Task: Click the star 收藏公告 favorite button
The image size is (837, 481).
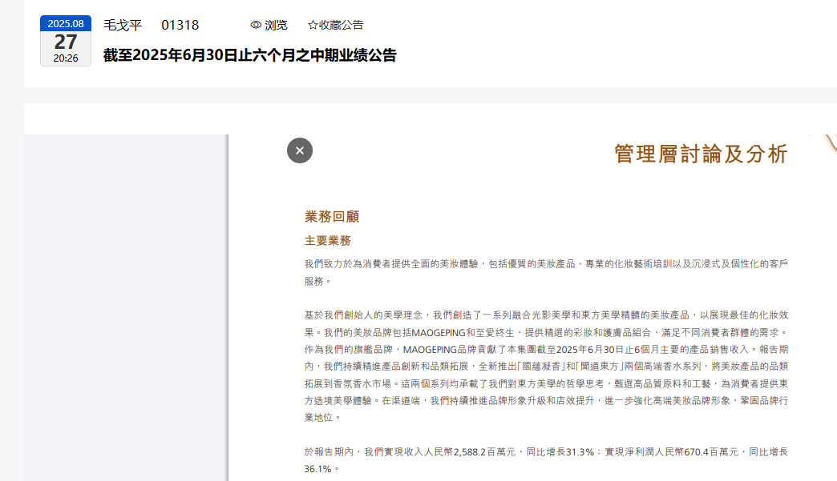Action: 335,25
